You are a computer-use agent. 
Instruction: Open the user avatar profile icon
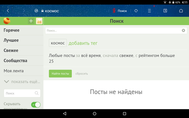(39, 21)
